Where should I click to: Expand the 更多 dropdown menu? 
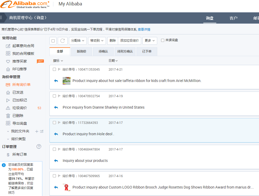150,41
